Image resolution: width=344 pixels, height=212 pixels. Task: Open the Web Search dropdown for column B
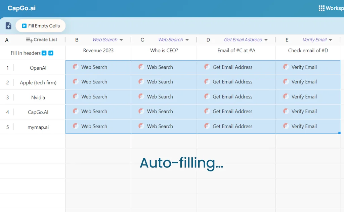[x=121, y=40]
